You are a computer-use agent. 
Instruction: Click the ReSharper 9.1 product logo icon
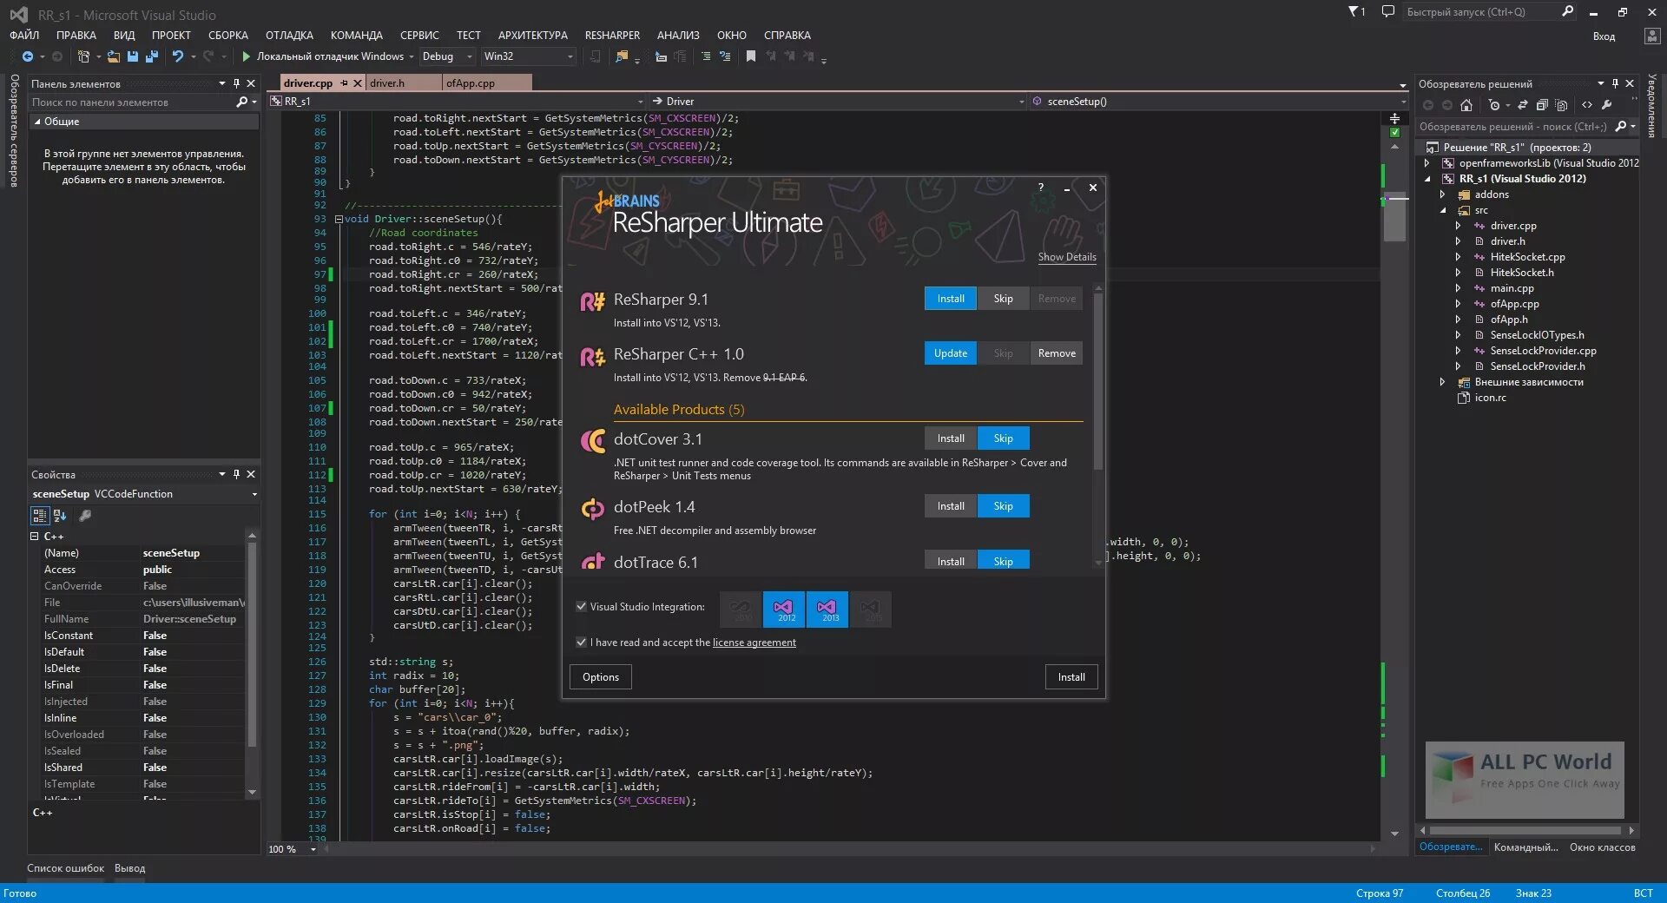pyautogui.click(x=592, y=301)
